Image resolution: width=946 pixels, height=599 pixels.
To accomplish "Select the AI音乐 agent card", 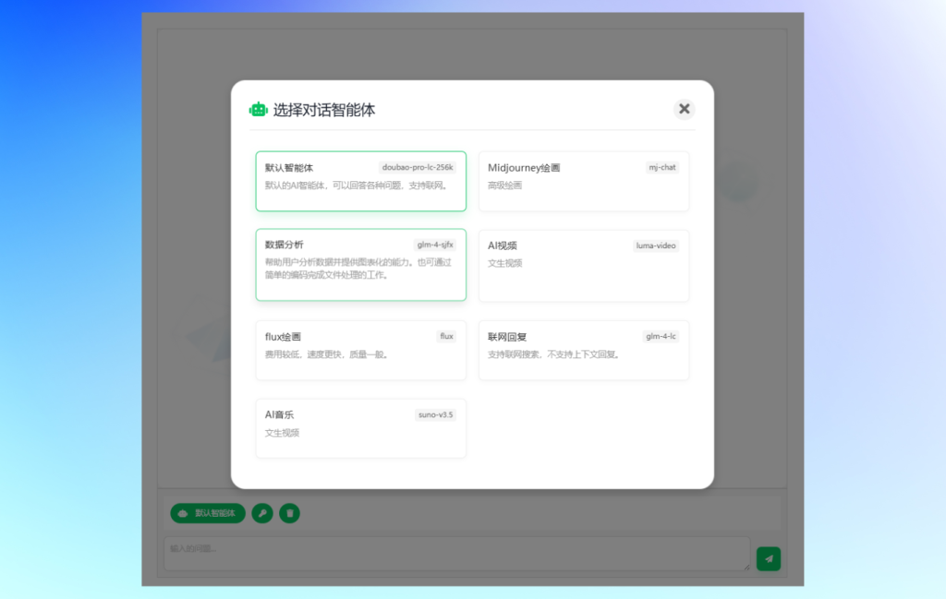I will click(x=361, y=428).
